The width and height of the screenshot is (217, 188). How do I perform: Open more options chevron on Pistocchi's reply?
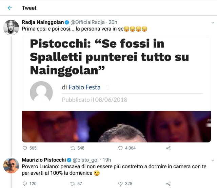click(213, 160)
